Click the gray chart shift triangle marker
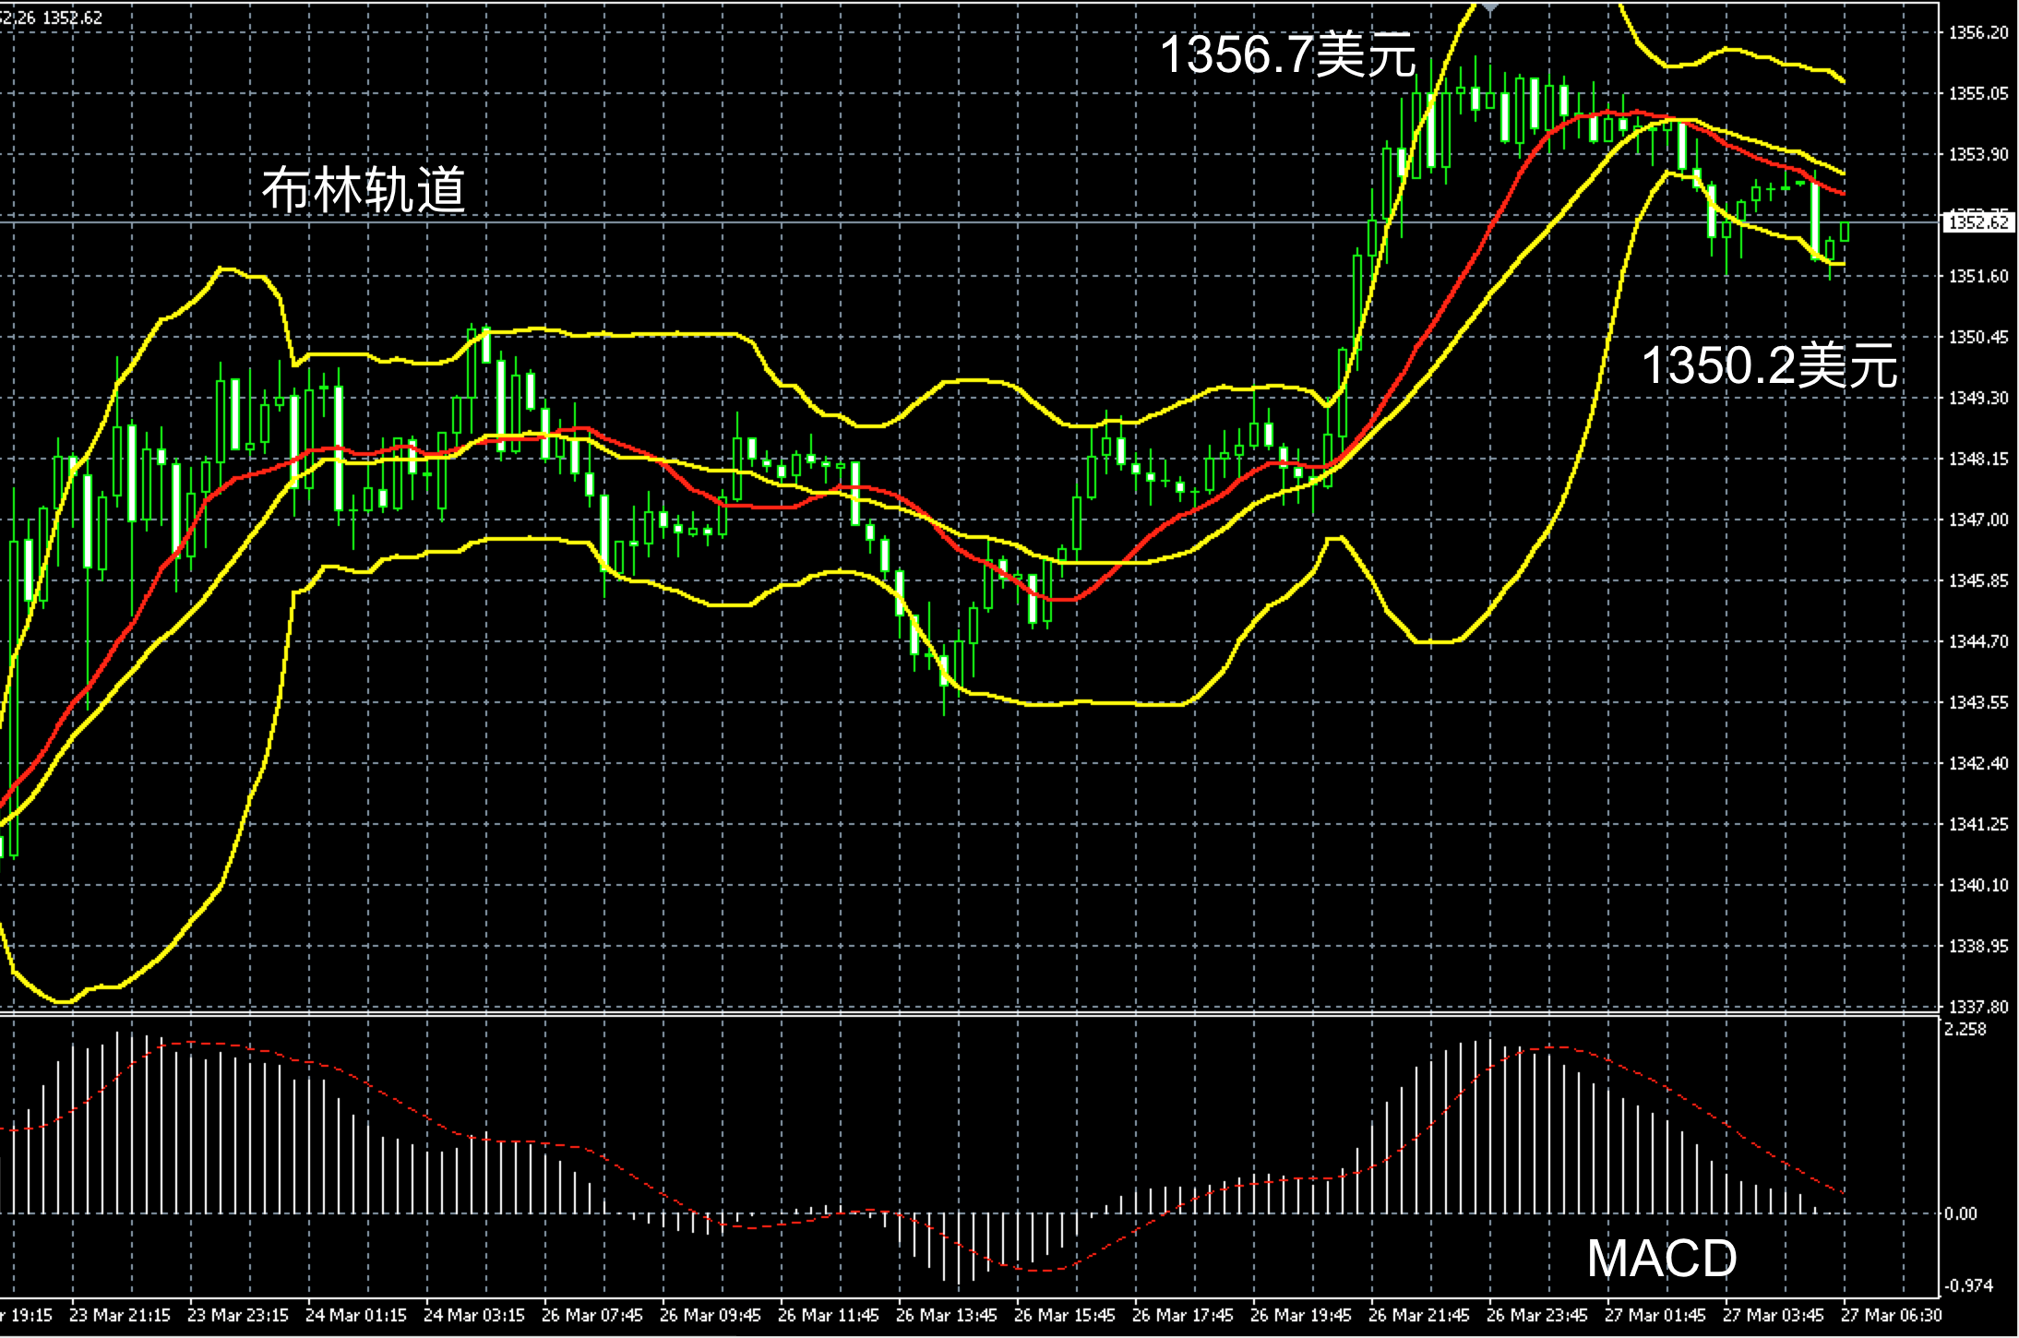This screenshot has height=1338, width=2019. pyautogui.click(x=1490, y=6)
